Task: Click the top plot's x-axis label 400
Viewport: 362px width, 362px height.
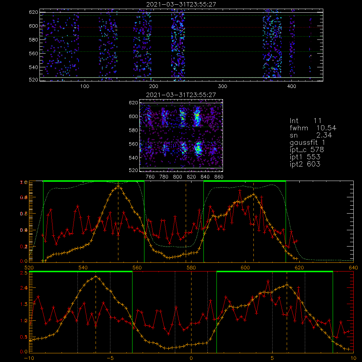Action: (x=291, y=87)
